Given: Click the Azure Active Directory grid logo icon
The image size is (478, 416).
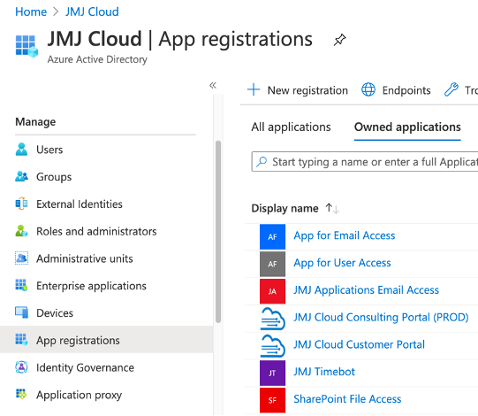Looking at the screenshot, I should (27, 46).
